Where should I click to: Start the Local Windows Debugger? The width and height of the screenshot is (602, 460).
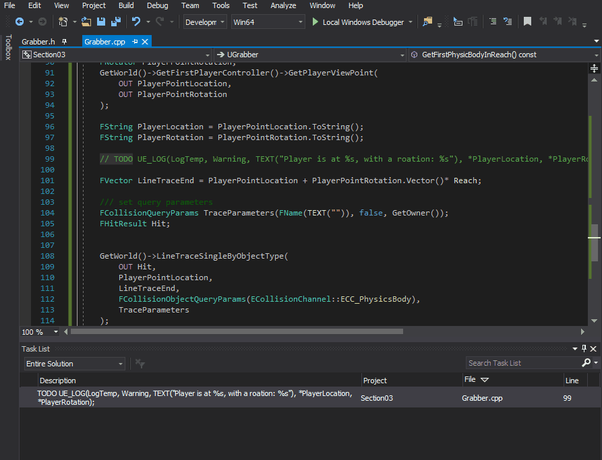[x=357, y=22]
